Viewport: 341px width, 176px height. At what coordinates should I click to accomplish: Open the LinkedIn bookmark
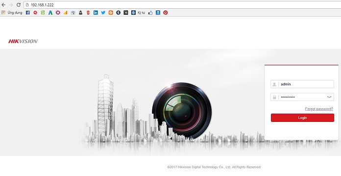point(96,13)
